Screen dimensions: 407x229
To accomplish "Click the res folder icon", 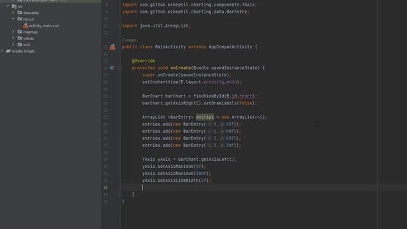I will (x=14, y=6).
